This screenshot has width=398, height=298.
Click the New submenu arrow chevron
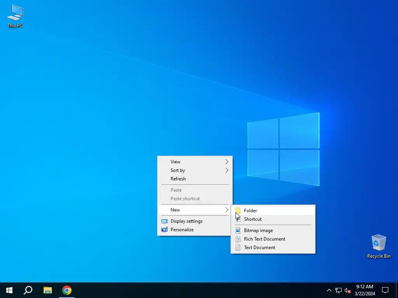pos(227,210)
